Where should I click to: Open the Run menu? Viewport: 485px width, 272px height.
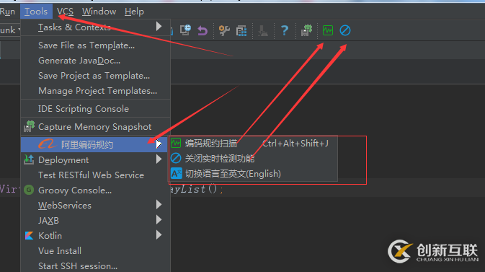coord(7,12)
